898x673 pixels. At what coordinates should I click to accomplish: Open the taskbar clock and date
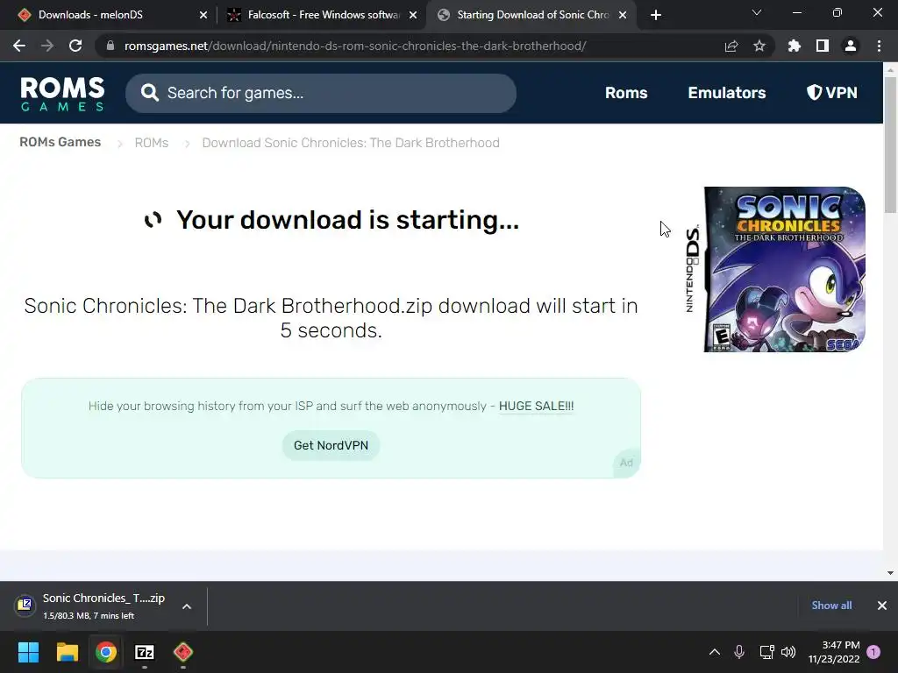834,652
